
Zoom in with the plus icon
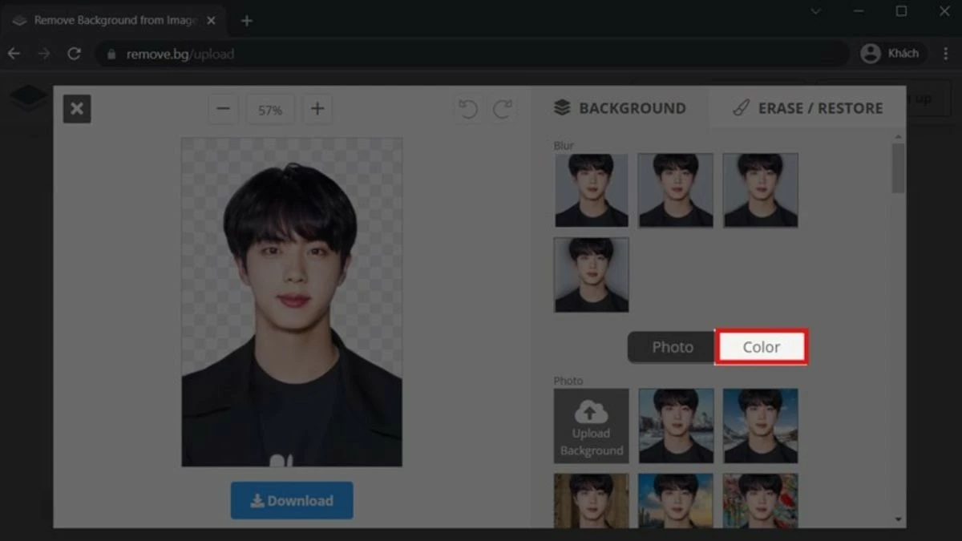tap(317, 108)
